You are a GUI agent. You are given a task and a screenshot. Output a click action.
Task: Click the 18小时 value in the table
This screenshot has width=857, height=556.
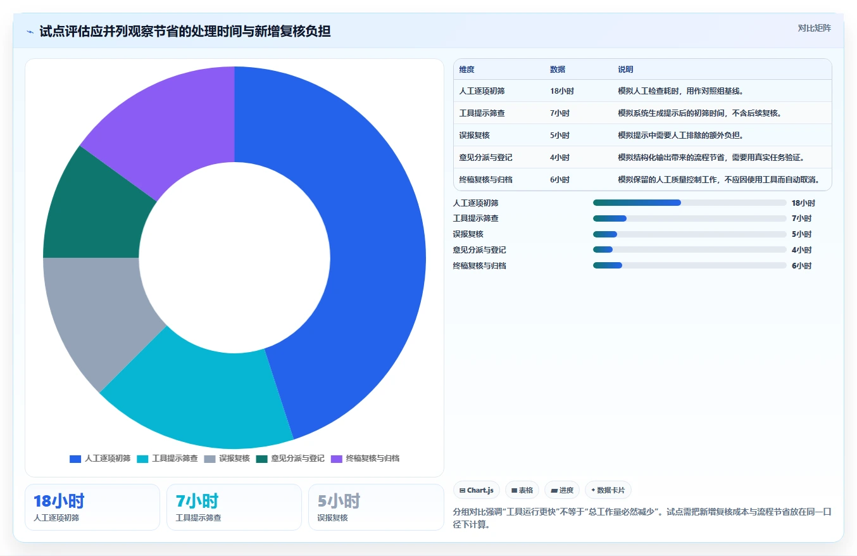(562, 91)
